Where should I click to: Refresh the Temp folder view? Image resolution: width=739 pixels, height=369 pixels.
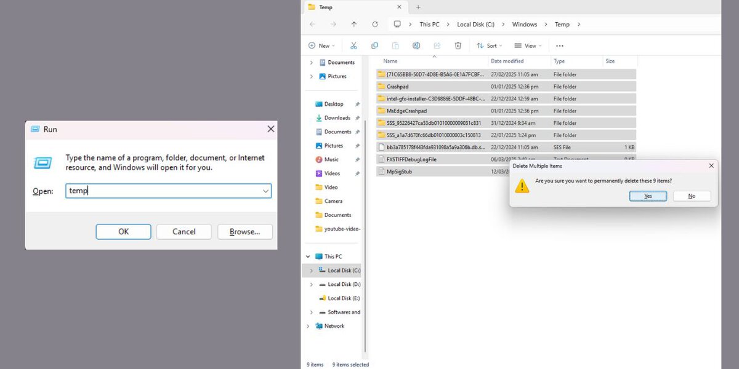tap(375, 24)
